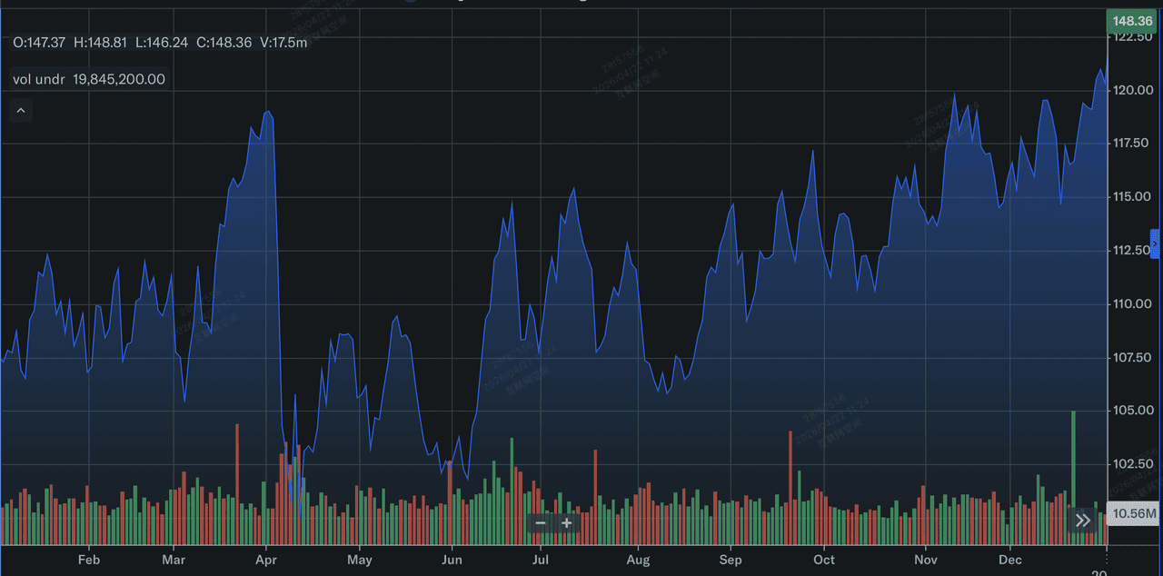This screenshot has height=576, width=1163.
Task: Jump to latest data with double-arrow button
Action: click(x=1082, y=521)
